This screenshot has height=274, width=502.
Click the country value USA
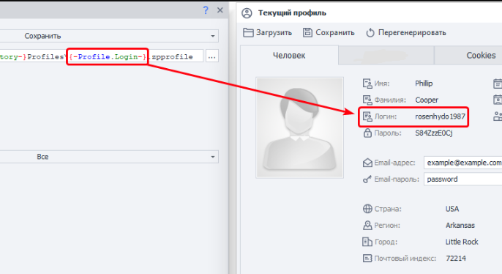[452, 209]
